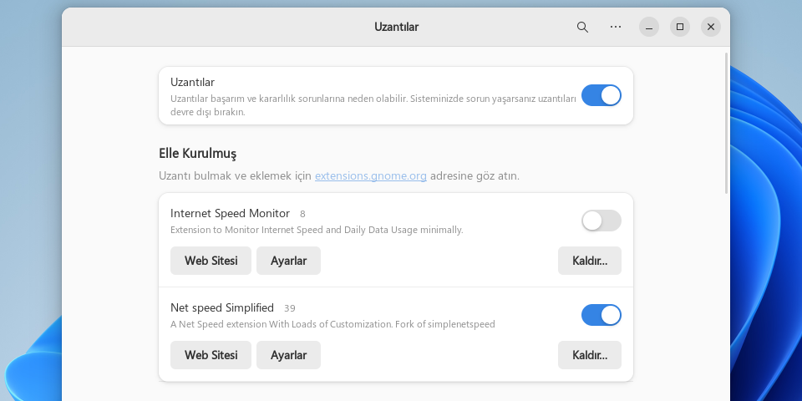Remove Net speed Simplified via Kaldır
This screenshot has width=802, height=401.
pos(590,355)
